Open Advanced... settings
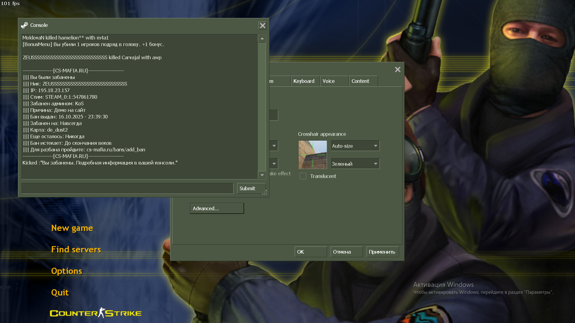 [217, 208]
